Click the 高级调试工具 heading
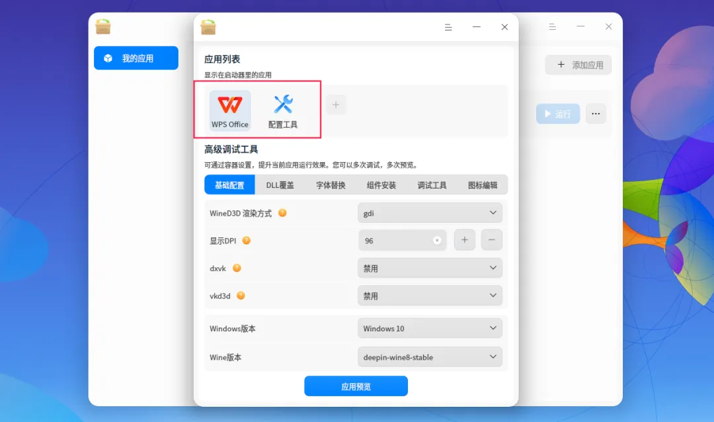The width and height of the screenshot is (714, 422). point(231,149)
